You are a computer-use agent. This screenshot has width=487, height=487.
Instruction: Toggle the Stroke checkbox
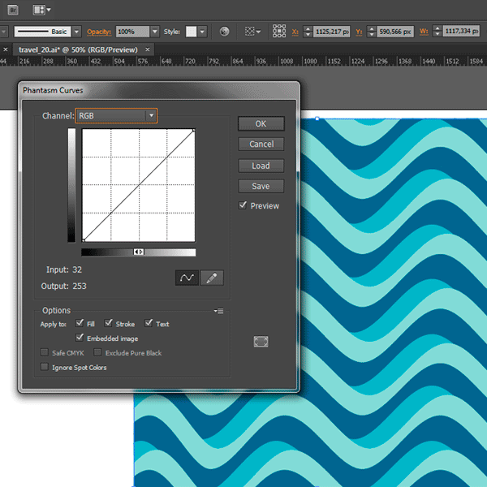108,323
